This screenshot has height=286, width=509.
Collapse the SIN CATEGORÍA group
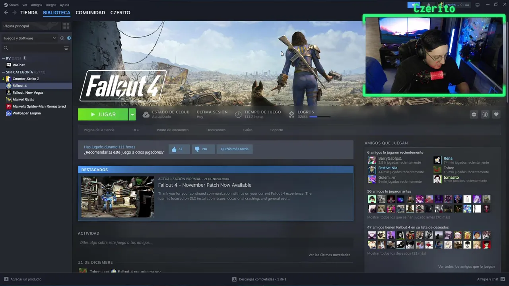pos(4,72)
